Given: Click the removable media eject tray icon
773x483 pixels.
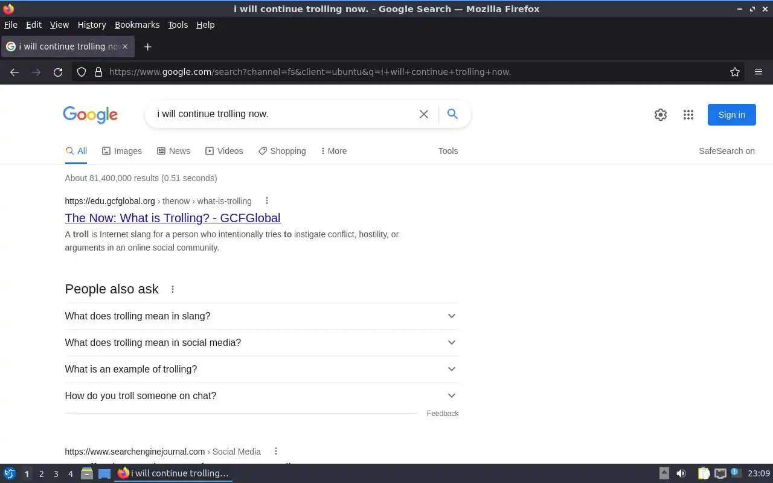Looking at the screenshot, I should tap(664, 474).
